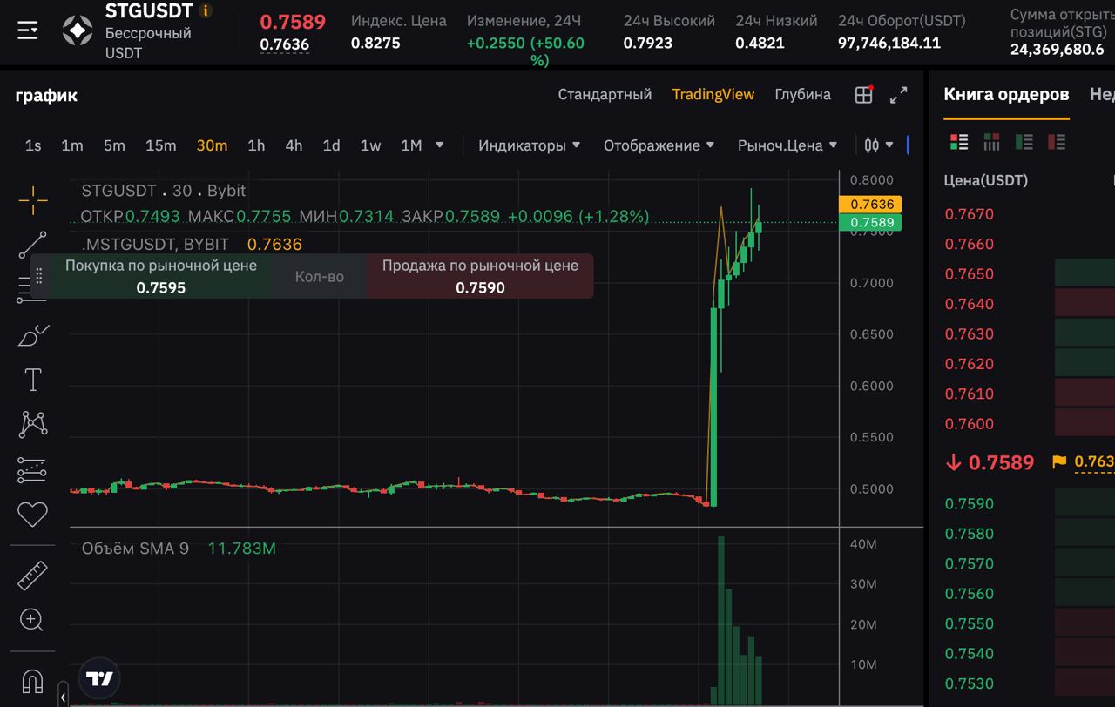The image size is (1115, 707).
Task: Switch to the Глубина depth tab
Action: 802,94
